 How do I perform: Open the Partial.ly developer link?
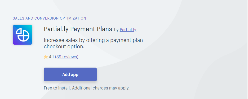point(128,30)
